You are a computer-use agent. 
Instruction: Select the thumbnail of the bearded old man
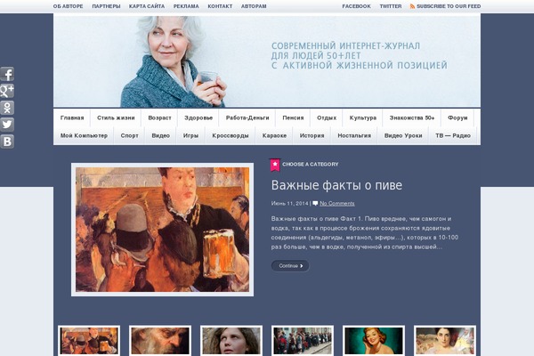pyautogui.click(x=160, y=341)
